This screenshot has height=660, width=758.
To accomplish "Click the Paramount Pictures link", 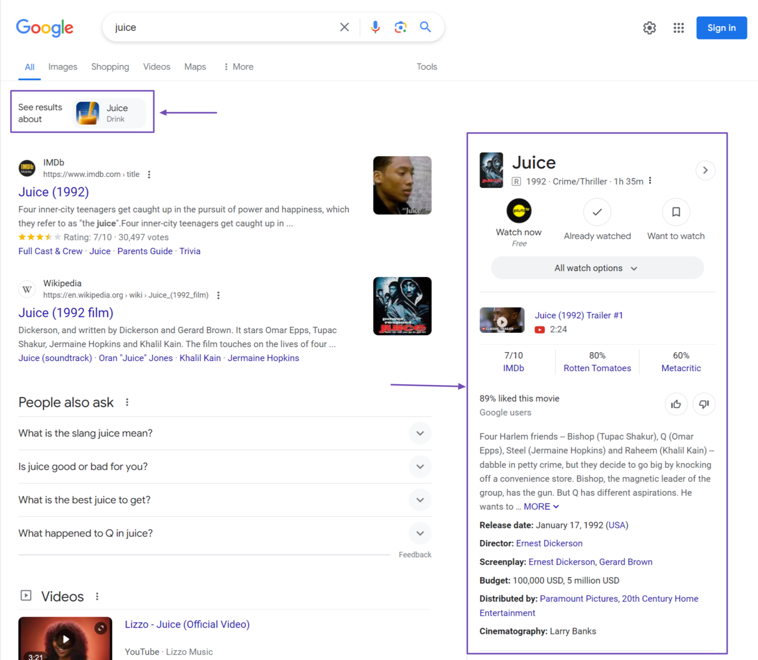I will pos(579,598).
